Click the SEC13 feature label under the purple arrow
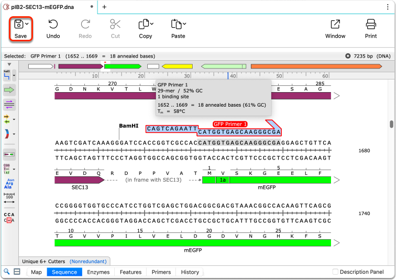Screen dimensions: 396x280 80,187
